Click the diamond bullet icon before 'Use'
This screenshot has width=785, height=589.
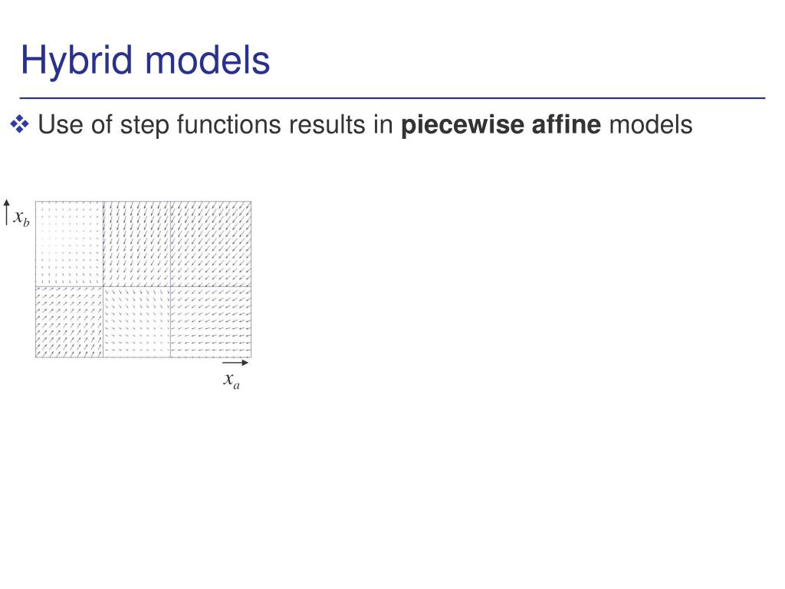point(19,124)
